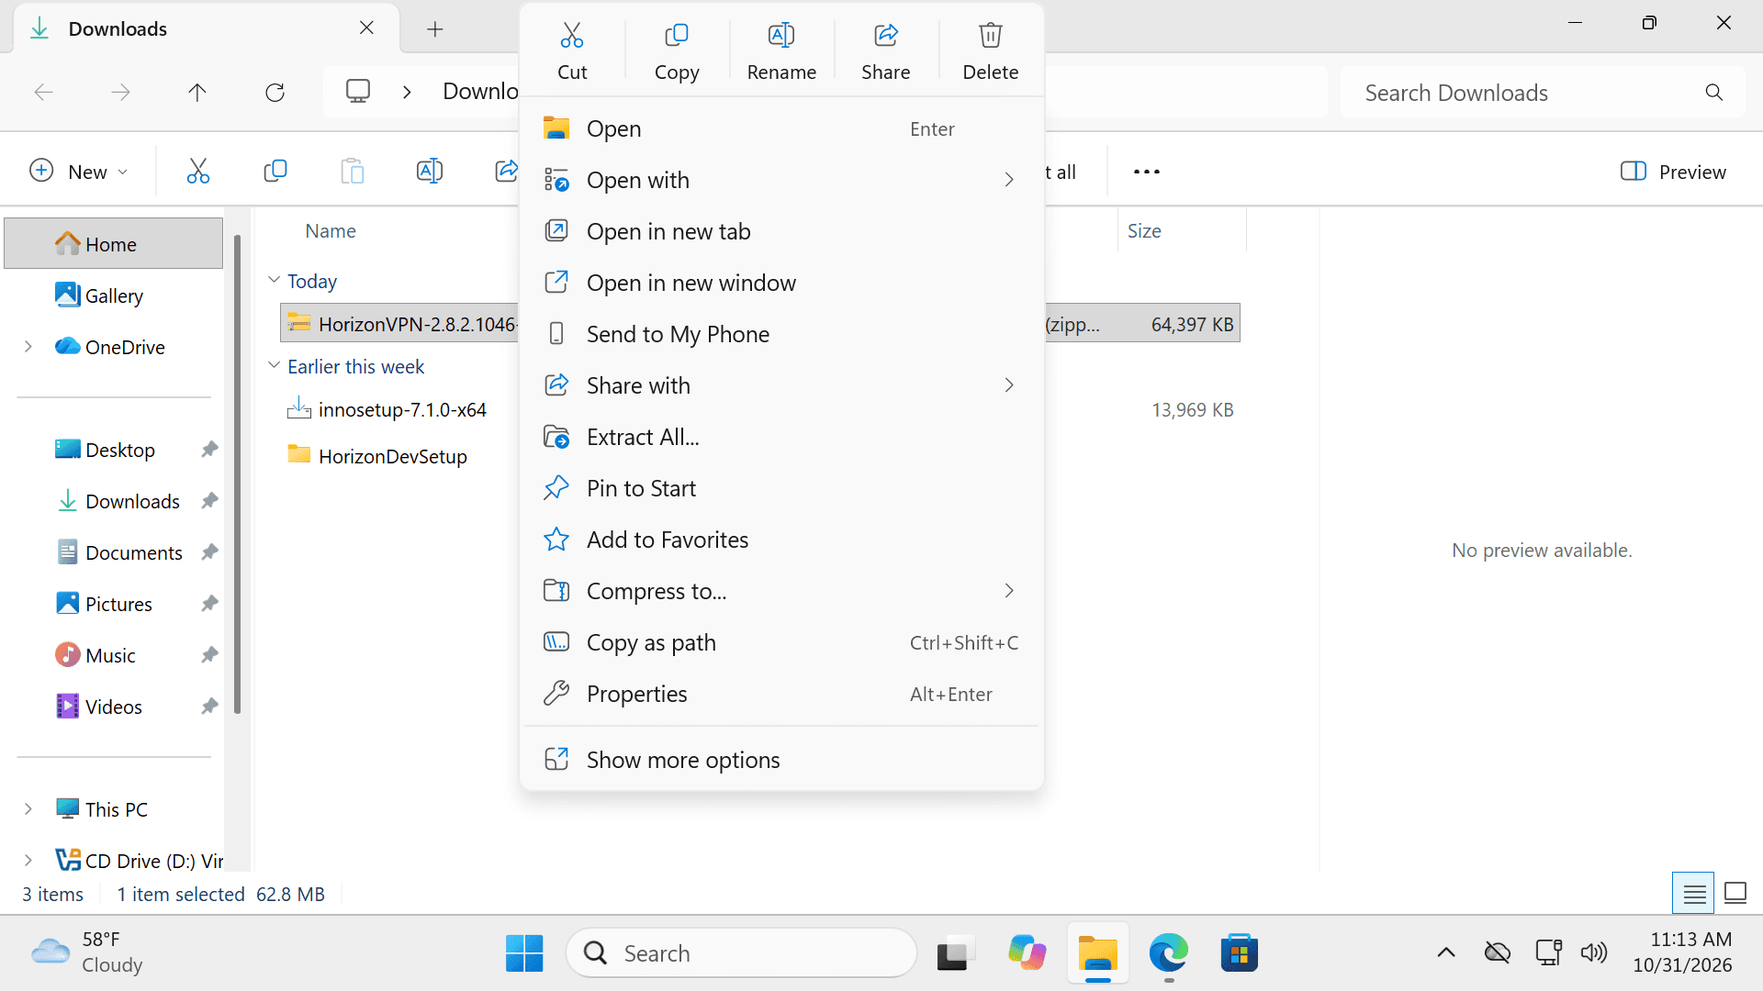
Task: Switch to details view in status bar
Action: 1693,893
